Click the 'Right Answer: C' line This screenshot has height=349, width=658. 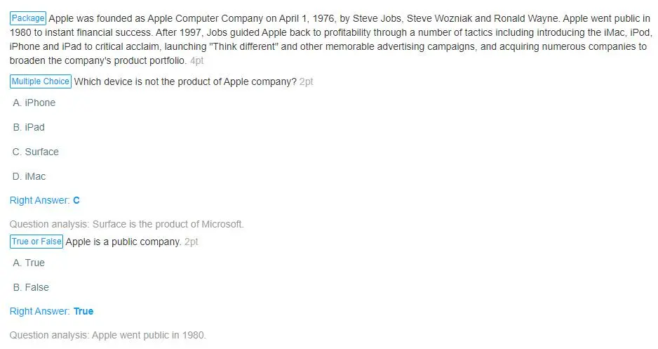[45, 200]
